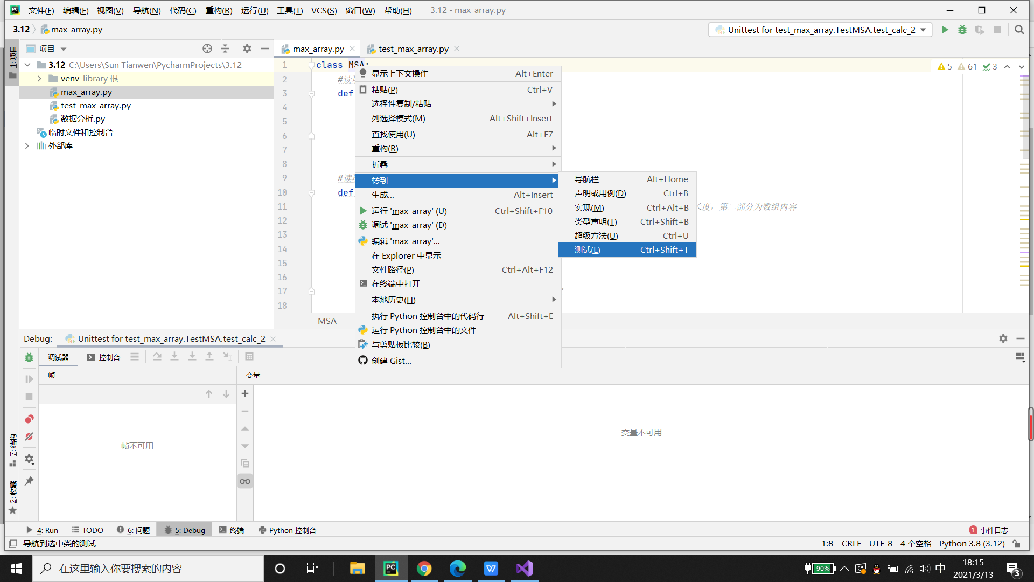
Task: Expand the 外部库 tree node
Action: point(27,146)
